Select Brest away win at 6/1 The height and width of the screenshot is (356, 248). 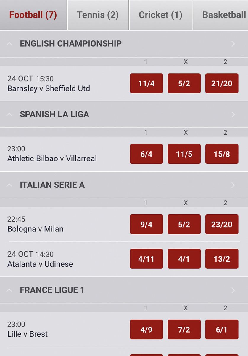click(x=222, y=330)
